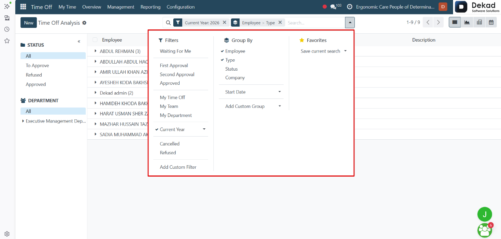The height and width of the screenshot is (239, 501).
Task: Open the apps grid menu icon
Action: click(23, 7)
